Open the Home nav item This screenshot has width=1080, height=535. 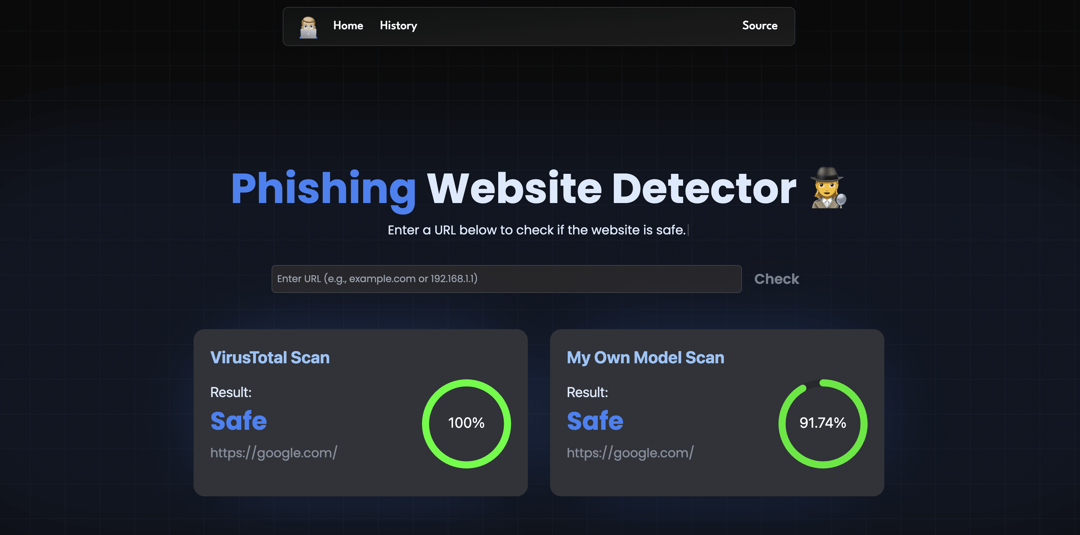click(348, 25)
